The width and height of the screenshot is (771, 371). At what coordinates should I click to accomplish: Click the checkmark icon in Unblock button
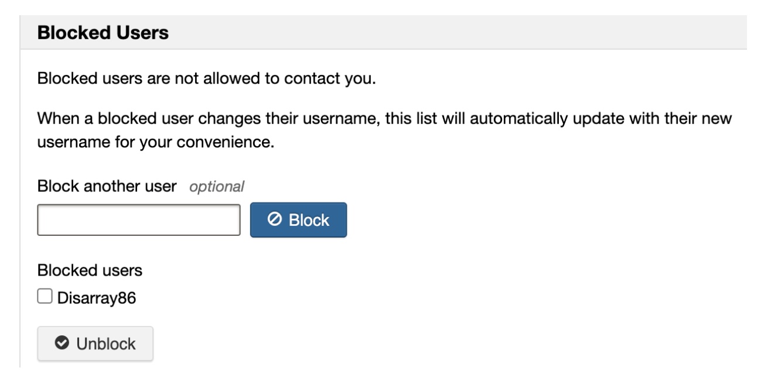[60, 343]
